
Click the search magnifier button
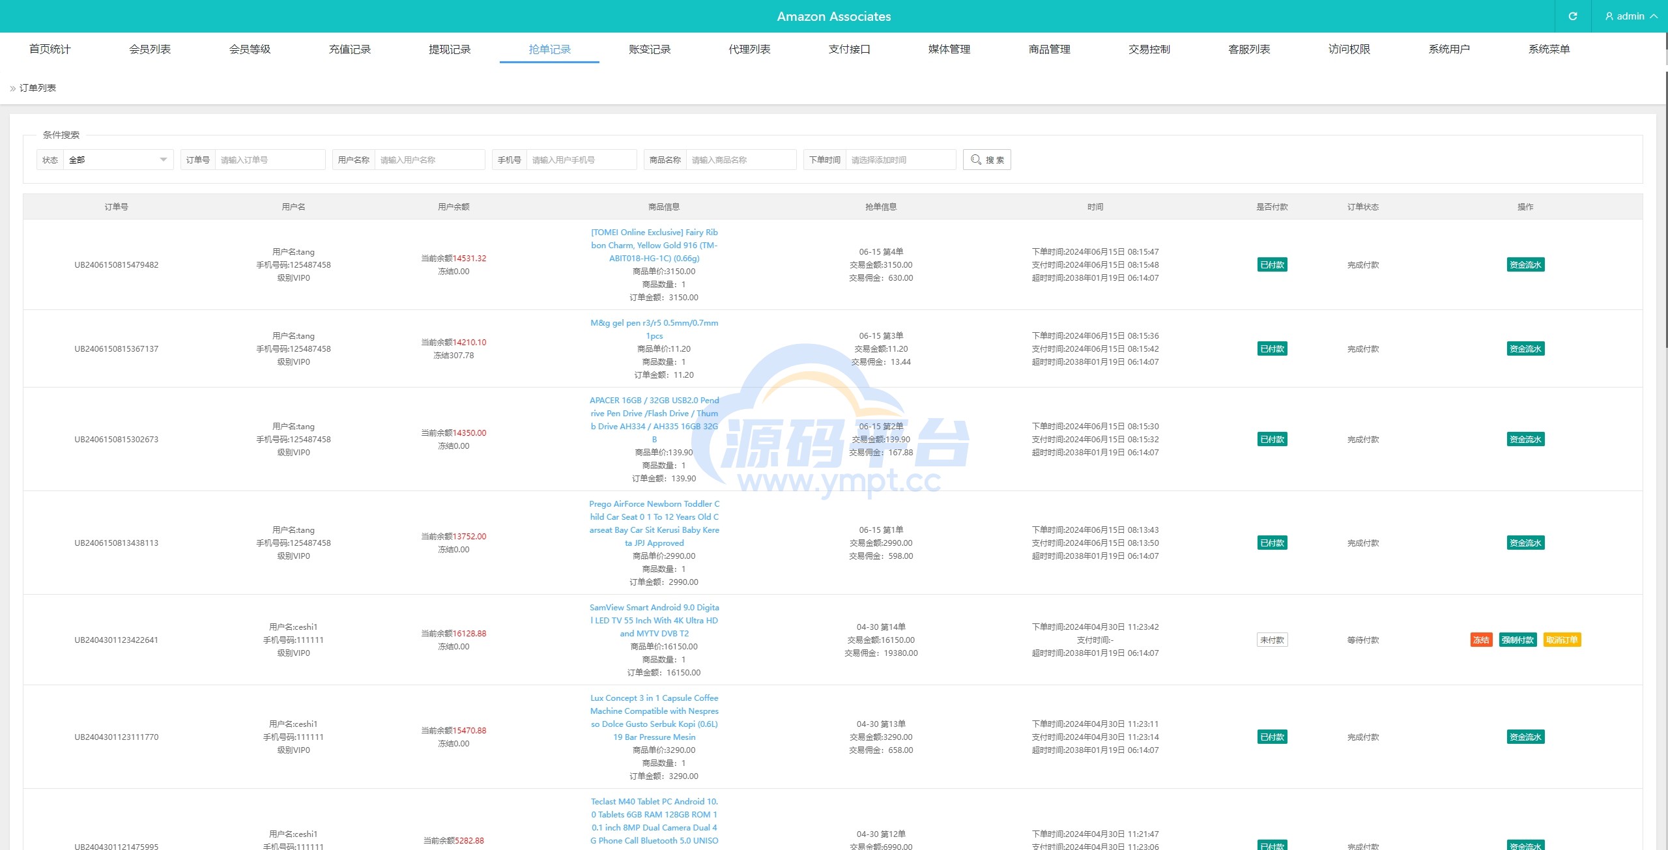[x=986, y=160]
